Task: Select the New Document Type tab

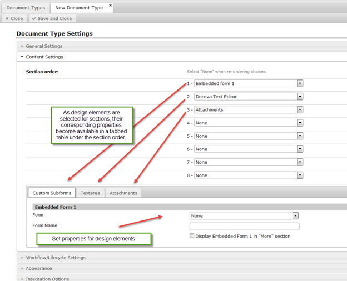Action: (x=79, y=8)
